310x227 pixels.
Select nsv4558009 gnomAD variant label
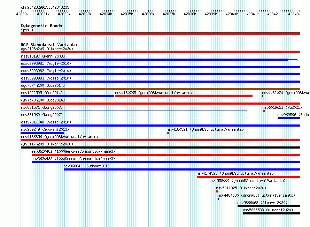click(x=247, y=181)
